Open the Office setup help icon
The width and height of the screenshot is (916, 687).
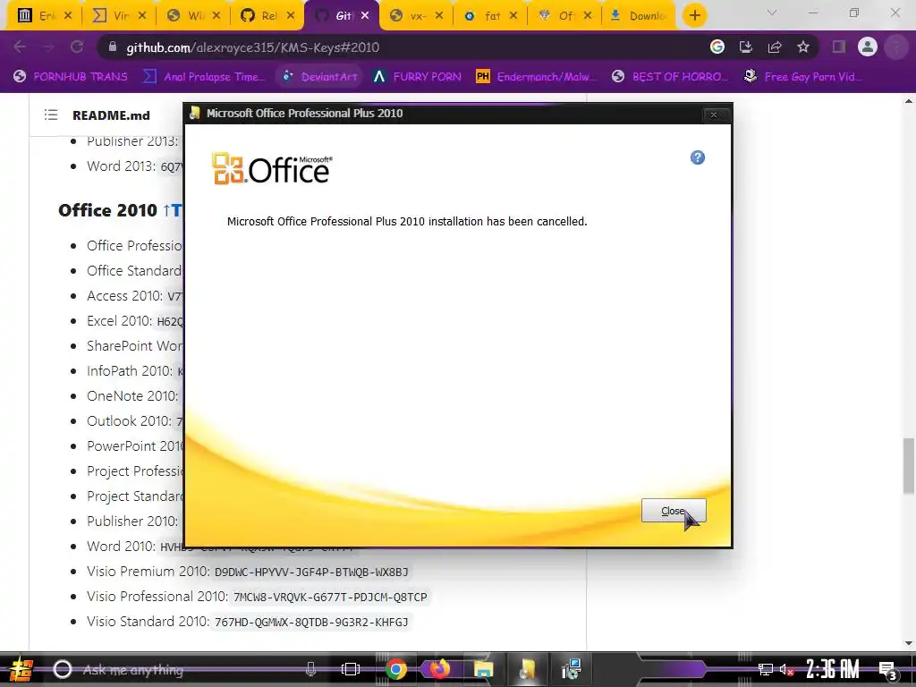pyautogui.click(x=698, y=157)
